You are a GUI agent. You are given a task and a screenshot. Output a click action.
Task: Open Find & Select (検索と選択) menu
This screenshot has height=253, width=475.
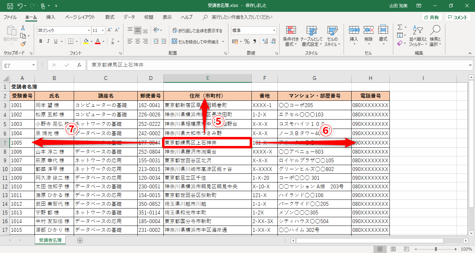pyautogui.click(x=435, y=36)
